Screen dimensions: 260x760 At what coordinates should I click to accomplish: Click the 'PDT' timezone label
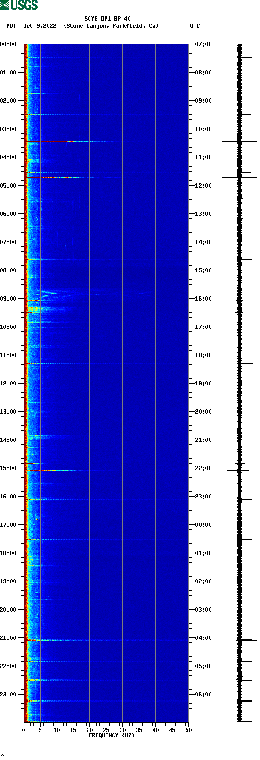tap(11, 26)
